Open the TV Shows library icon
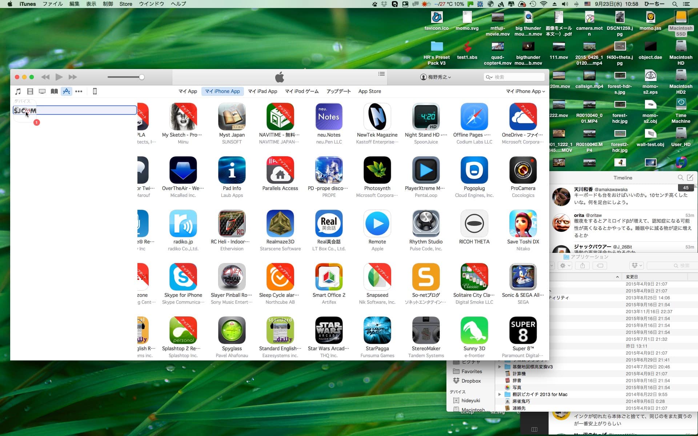Screen dimensions: 698x436 [x=42, y=92]
